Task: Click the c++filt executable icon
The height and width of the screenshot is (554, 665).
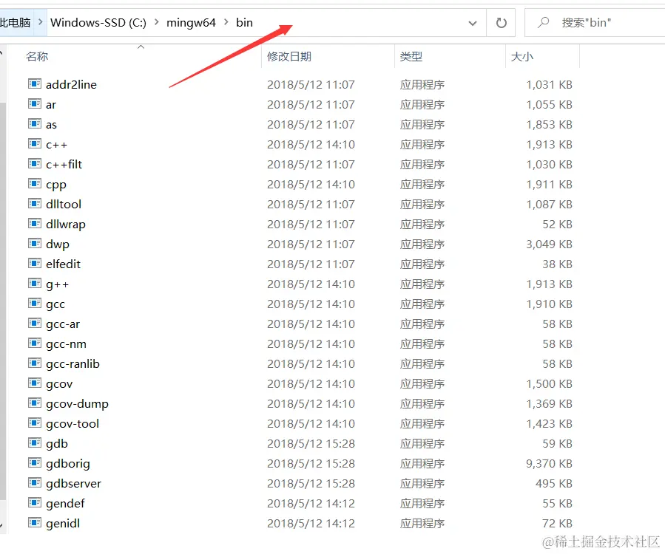Action: click(x=34, y=164)
